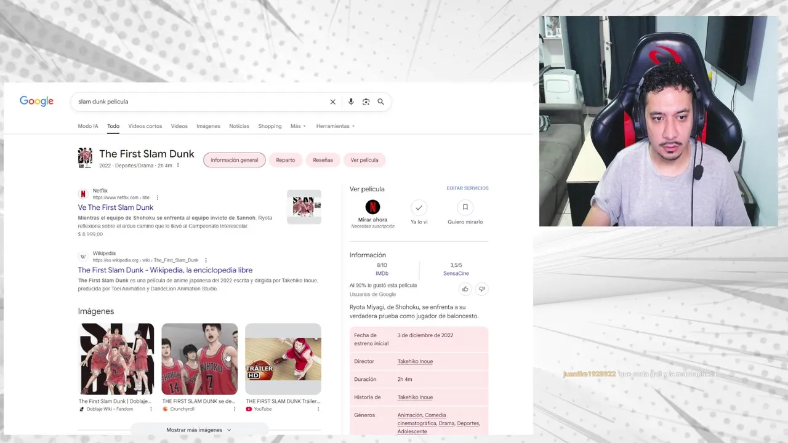Click the Netflix favicon in result
The width and height of the screenshot is (788, 443).
(x=83, y=194)
